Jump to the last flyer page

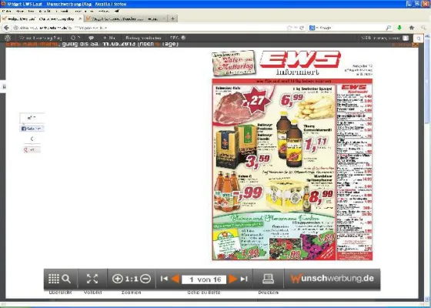coord(244,279)
